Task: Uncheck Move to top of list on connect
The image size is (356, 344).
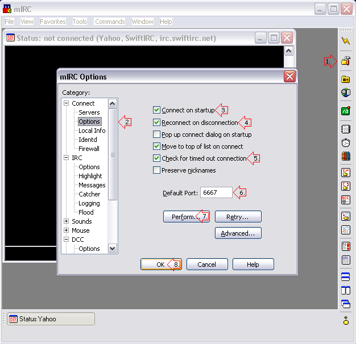Action: tap(156, 146)
